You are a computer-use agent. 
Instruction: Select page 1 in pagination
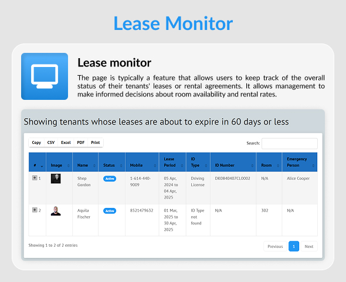(294, 246)
